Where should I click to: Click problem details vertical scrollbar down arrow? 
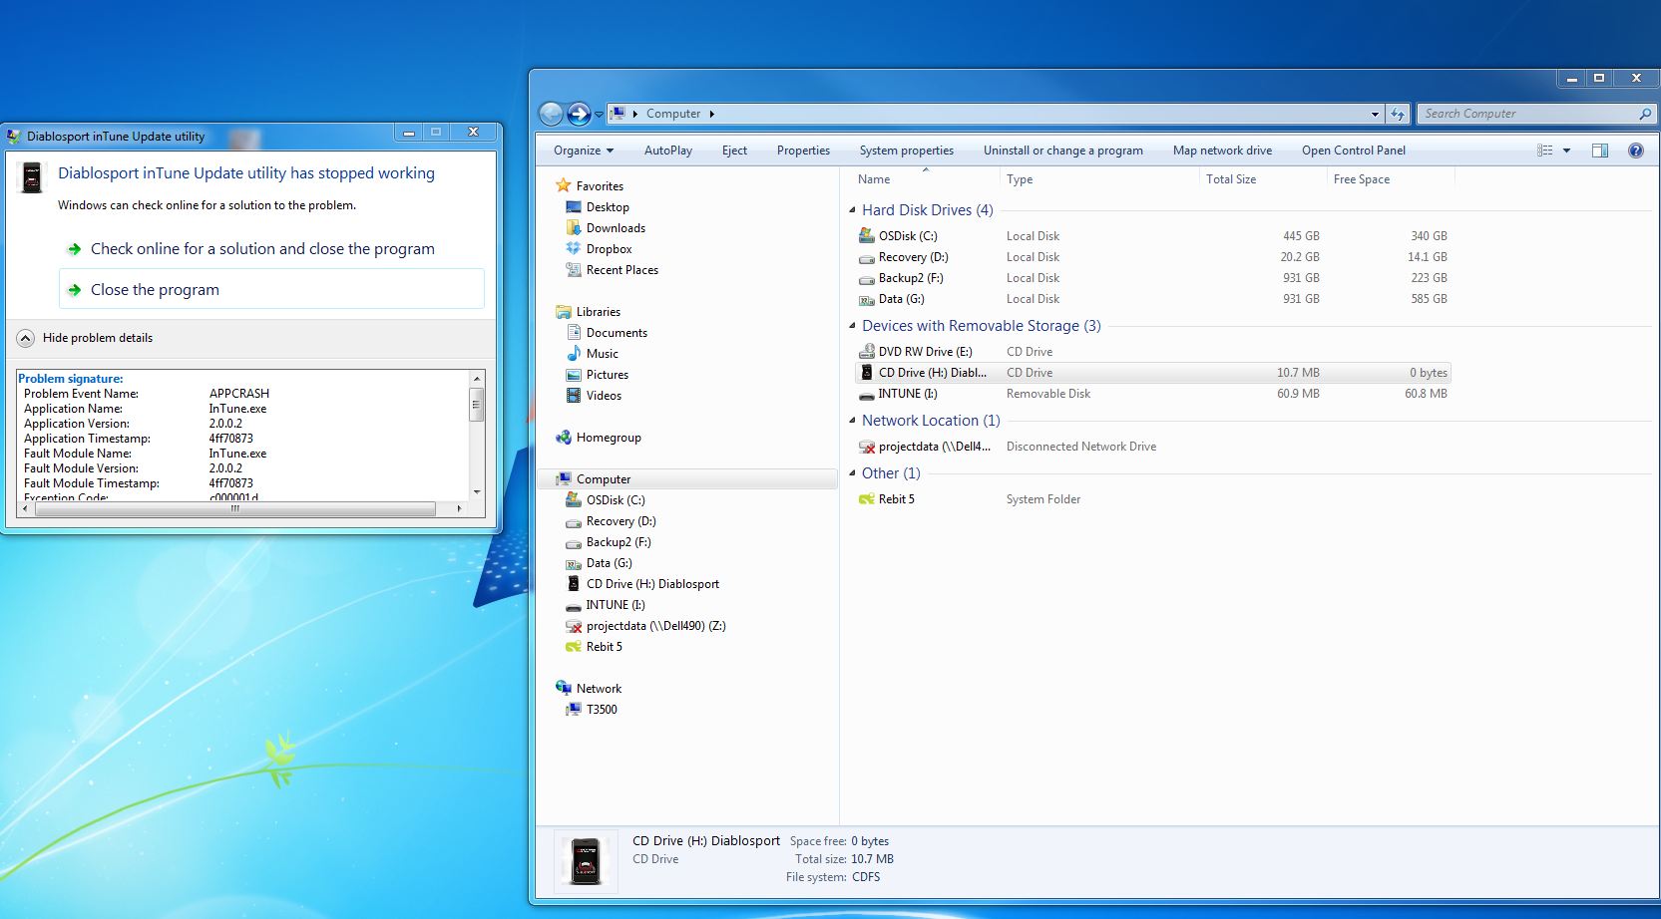tap(477, 492)
